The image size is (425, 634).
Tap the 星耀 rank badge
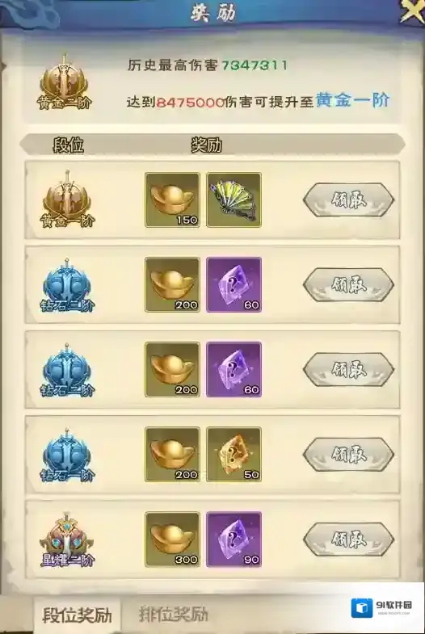pos(67,540)
